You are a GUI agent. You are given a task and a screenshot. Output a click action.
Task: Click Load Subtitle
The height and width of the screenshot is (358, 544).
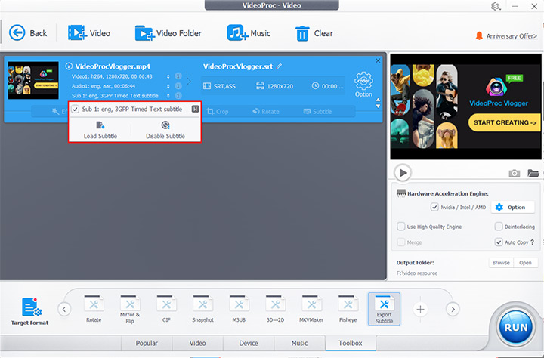(x=100, y=130)
